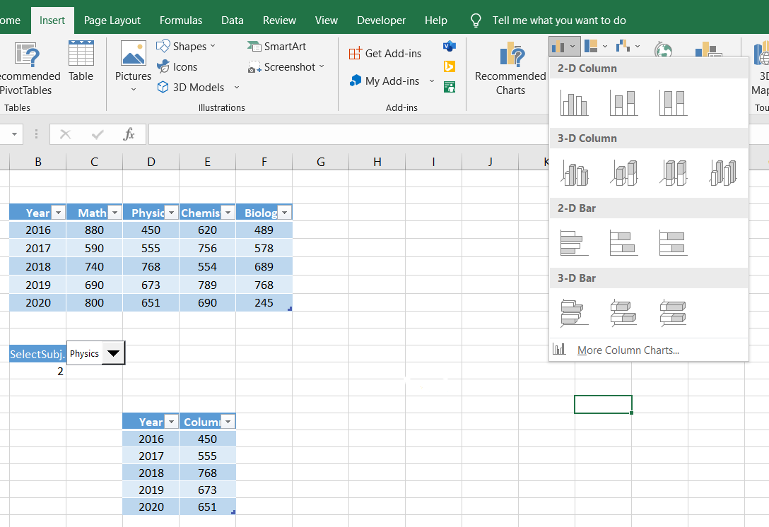The height and width of the screenshot is (527, 769).
Task: Open the Math column filter dropdown
Action: pos(115,213)
